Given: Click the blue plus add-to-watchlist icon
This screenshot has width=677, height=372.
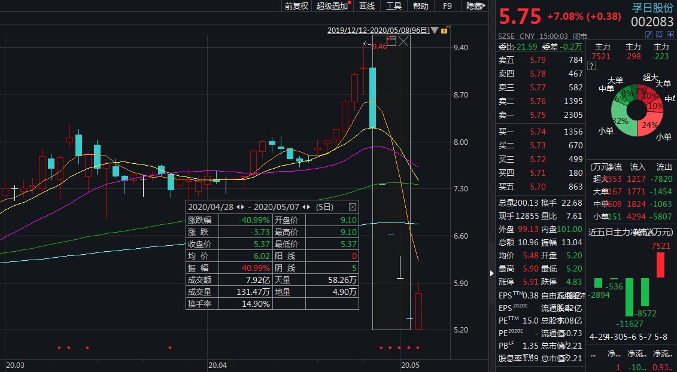Looking at the screenshot, I should point(670,36).
